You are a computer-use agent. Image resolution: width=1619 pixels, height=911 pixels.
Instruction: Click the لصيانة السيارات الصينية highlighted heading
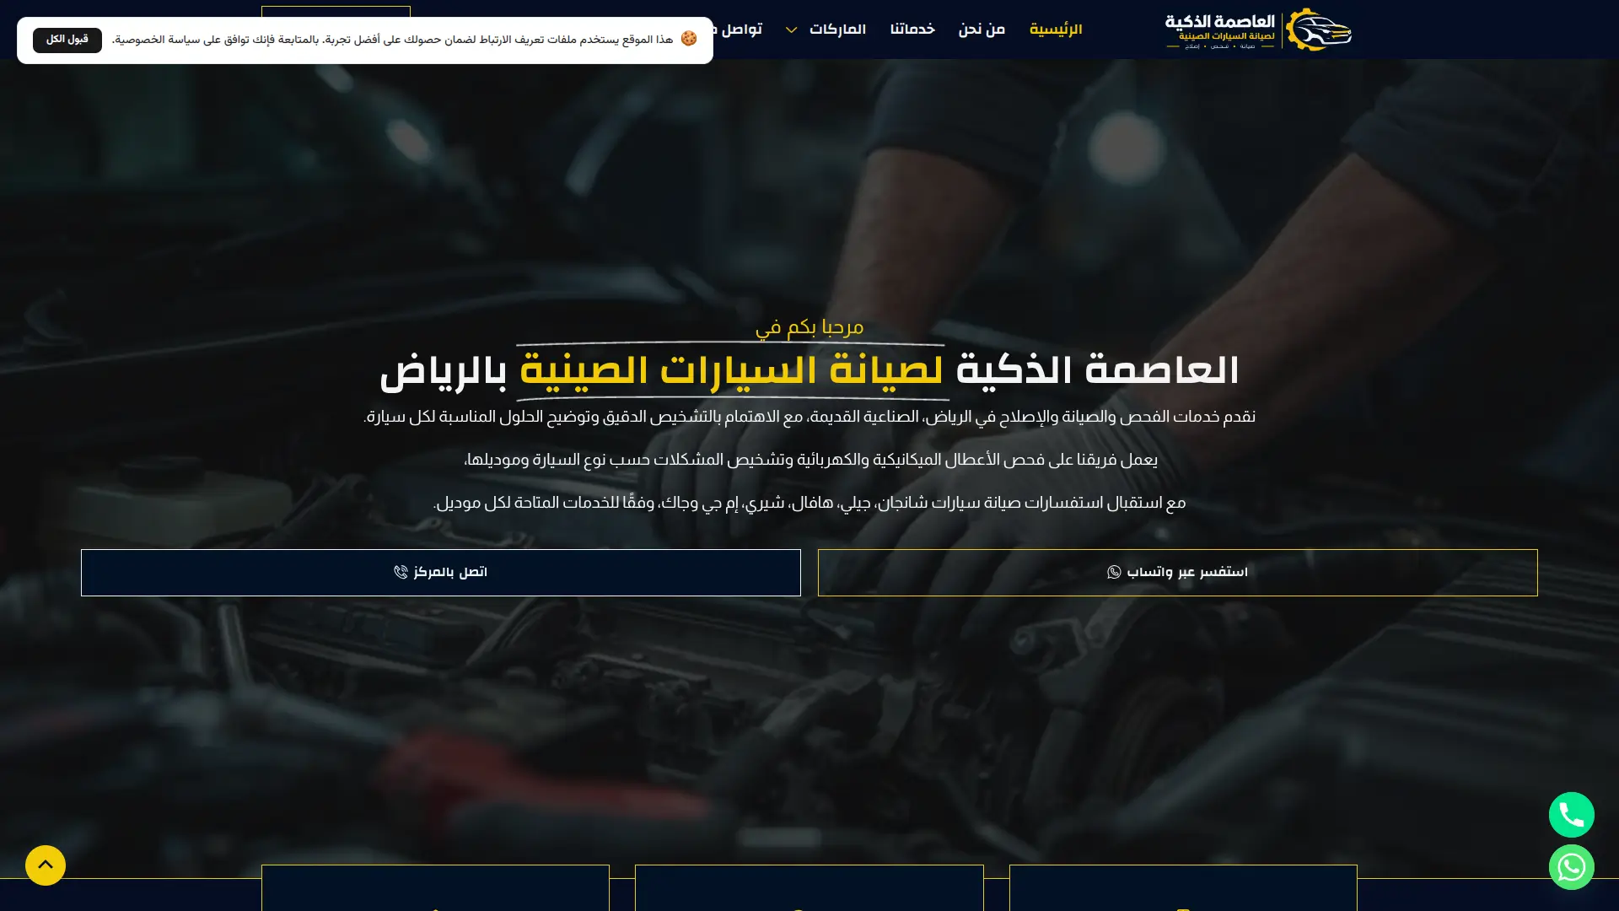coord(732,371)
